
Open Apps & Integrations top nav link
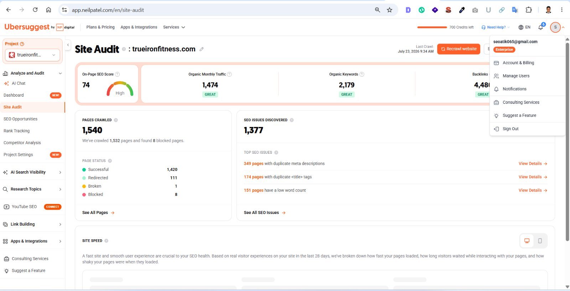coord(139,27)
